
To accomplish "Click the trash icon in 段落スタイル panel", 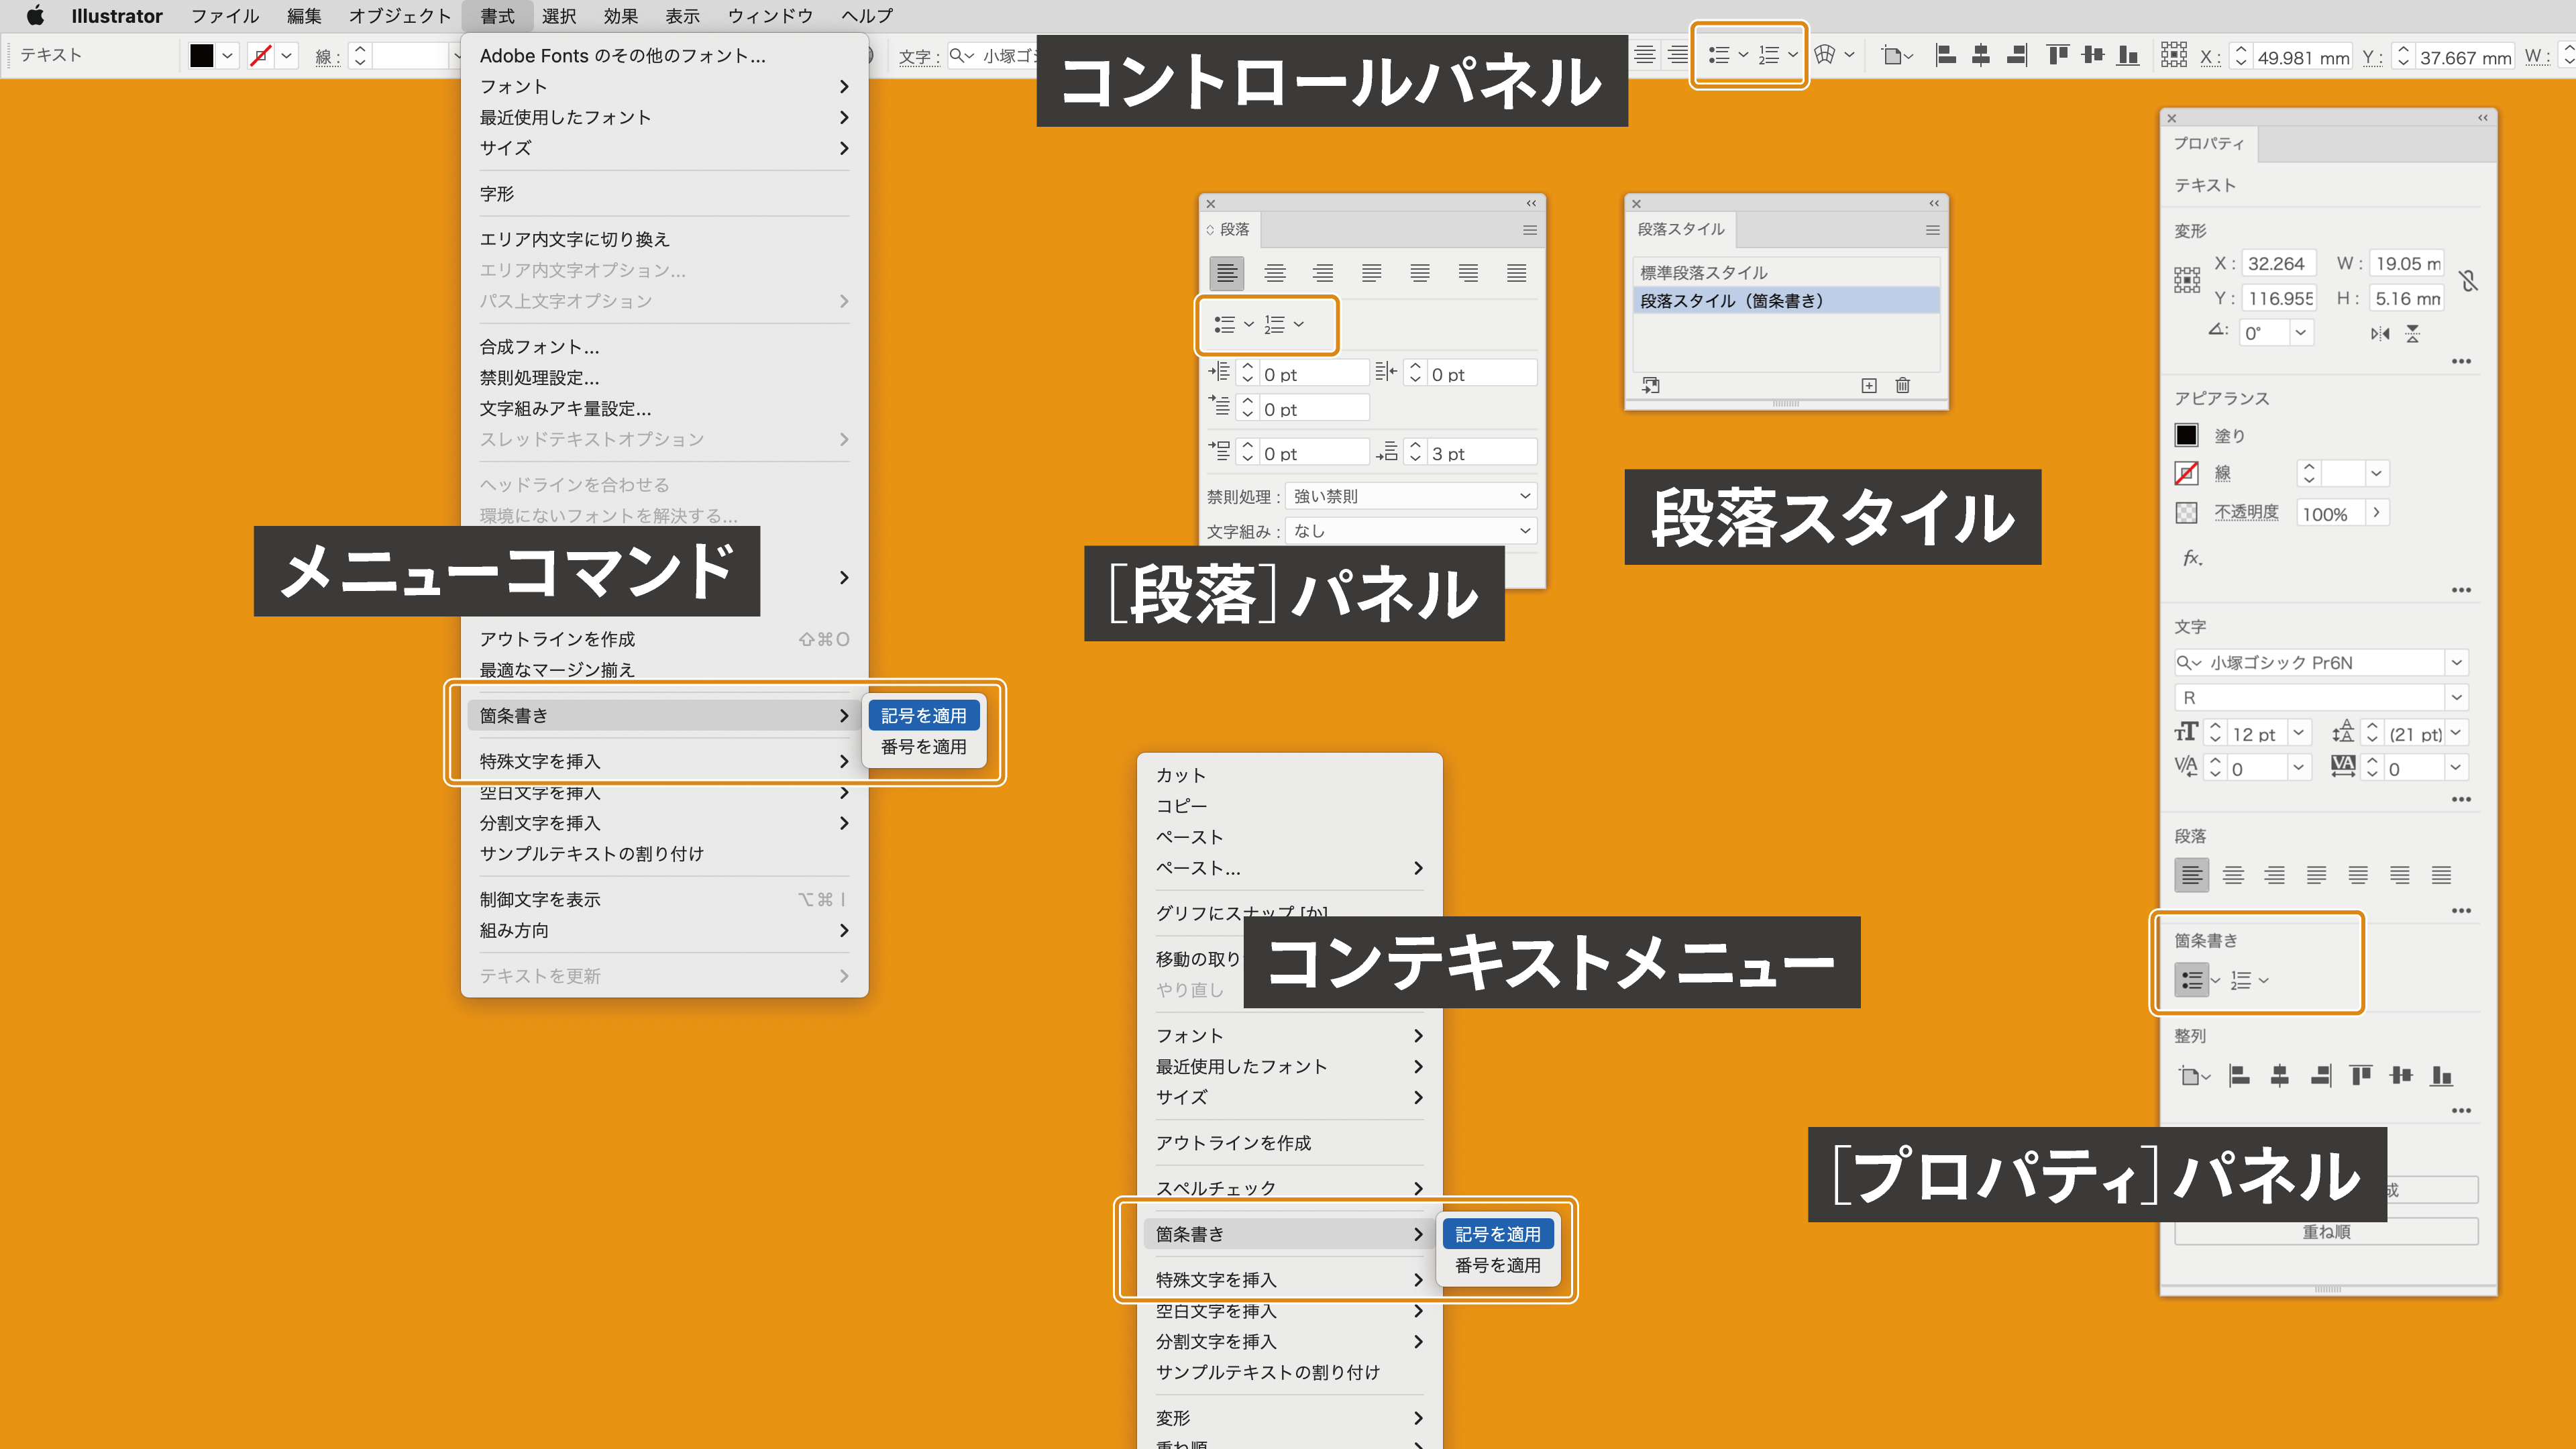I will tap(1903, 385).
